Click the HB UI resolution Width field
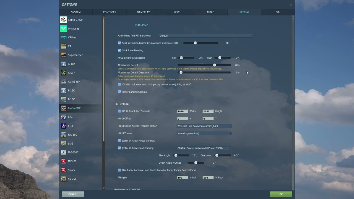The width and height of the screenshot is (354, 199). [182, 111]
